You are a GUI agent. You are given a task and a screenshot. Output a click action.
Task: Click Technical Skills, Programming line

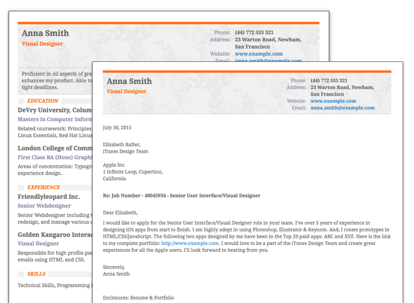point(55,285)
